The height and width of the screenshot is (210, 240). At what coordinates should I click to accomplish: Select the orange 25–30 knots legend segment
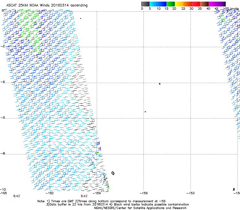tap(187, 4)
